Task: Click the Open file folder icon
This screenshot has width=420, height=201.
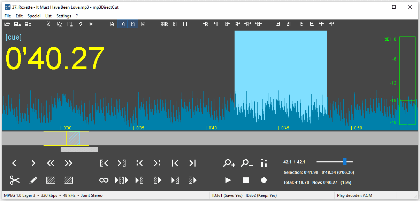Action: (7, 24)
